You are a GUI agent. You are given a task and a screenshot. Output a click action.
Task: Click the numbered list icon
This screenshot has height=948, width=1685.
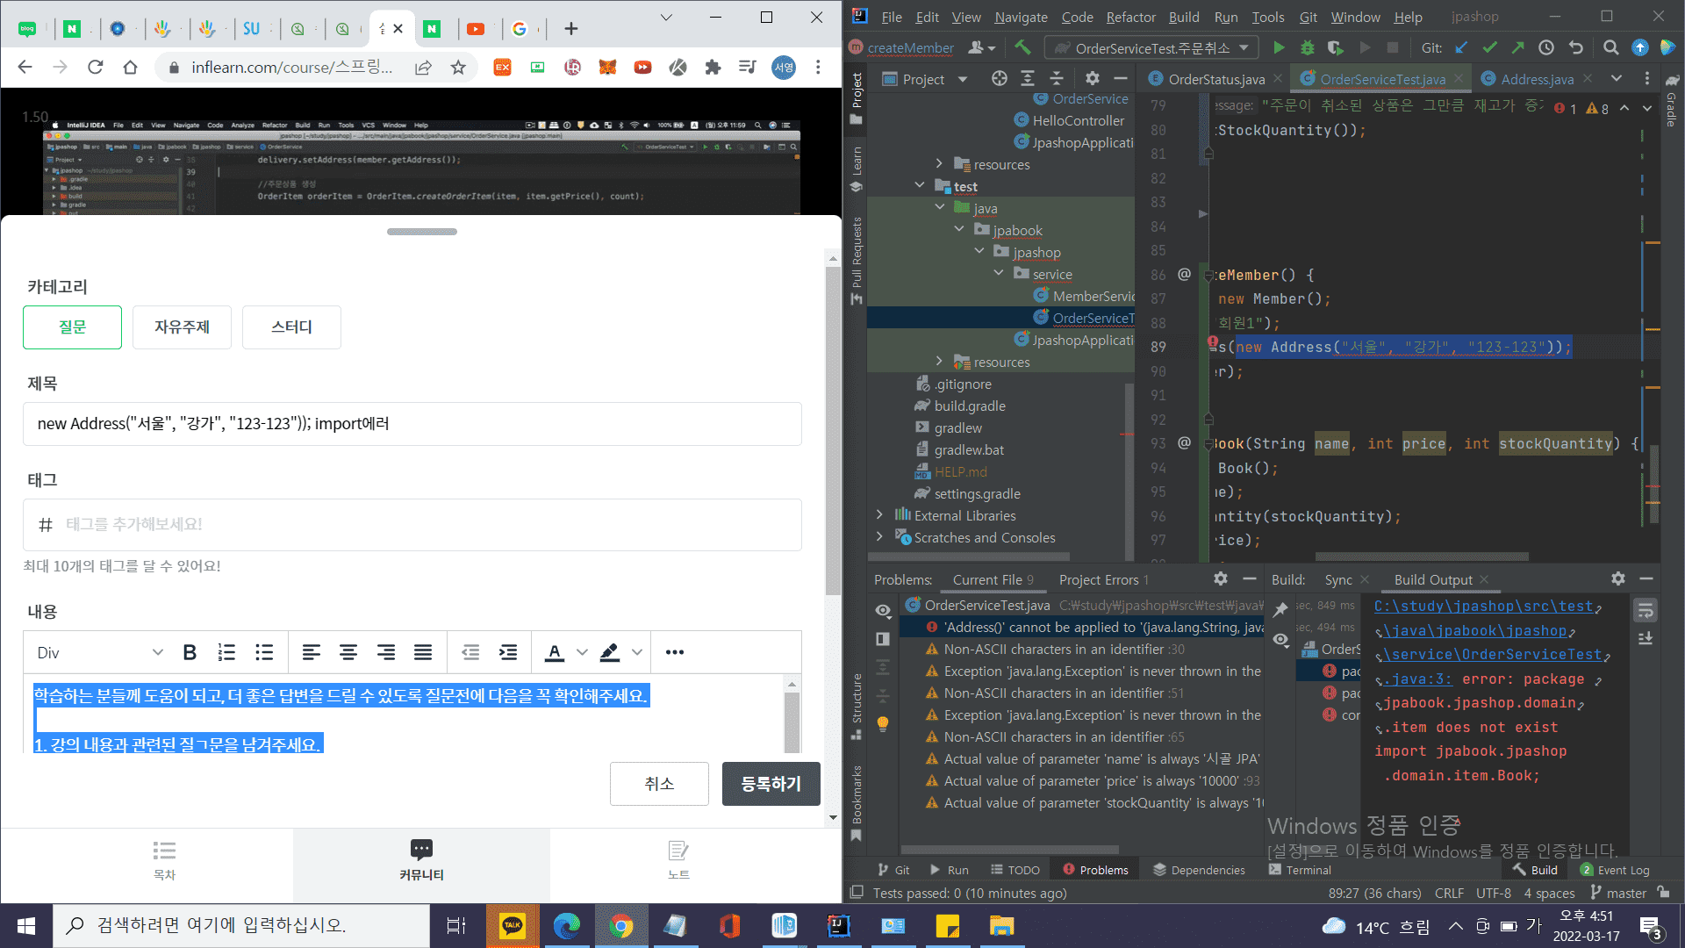[226, 652]
